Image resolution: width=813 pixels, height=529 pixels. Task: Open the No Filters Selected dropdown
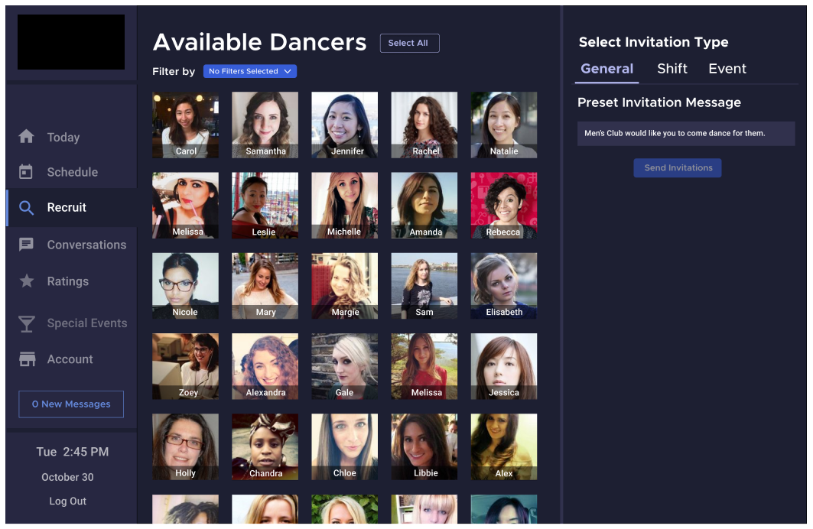point(249,71)
